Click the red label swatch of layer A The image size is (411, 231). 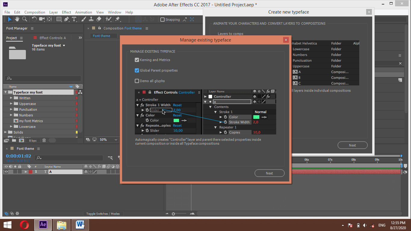pyautogui.click(x=30, y=172)
